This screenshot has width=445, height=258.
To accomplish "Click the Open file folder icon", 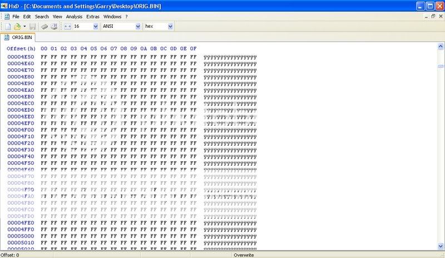I will click(x=17, y=26).
